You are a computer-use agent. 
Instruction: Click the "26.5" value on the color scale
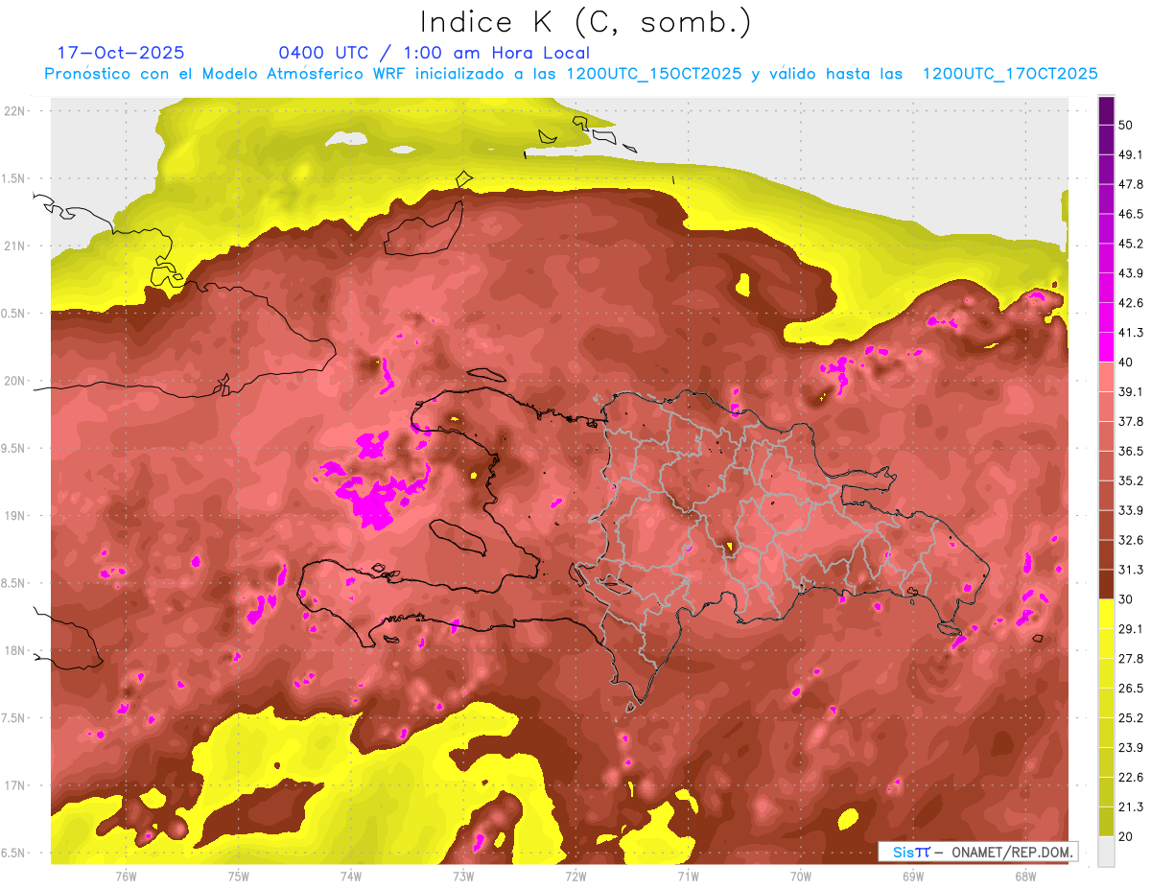(1131, 689)
